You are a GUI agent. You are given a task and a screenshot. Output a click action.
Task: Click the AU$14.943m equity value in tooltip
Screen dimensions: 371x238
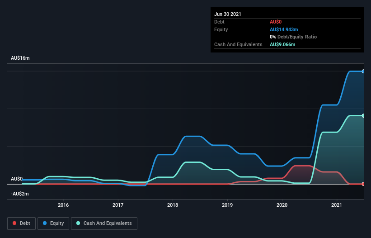284,29
